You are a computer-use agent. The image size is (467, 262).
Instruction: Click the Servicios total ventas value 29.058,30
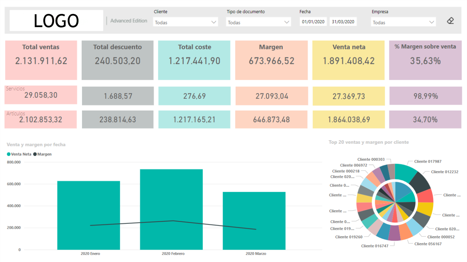coord(41,95)
